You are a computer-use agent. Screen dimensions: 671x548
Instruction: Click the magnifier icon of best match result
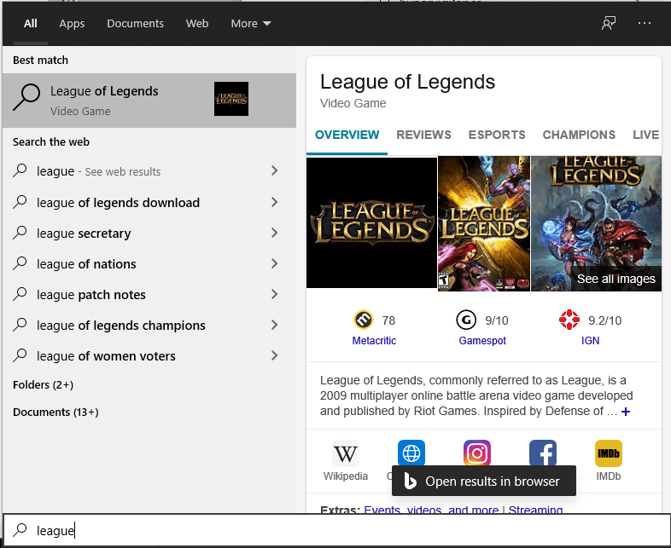click(26, 97)
